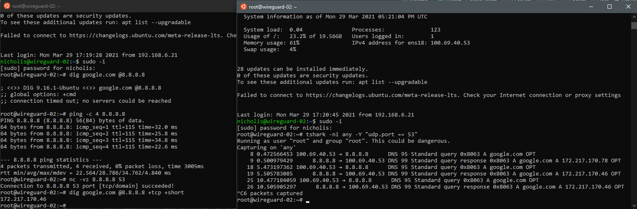This screenshot has height=209, width=637.
Task: Click 'Swap usage: 4%'
Action: (270, 49)
